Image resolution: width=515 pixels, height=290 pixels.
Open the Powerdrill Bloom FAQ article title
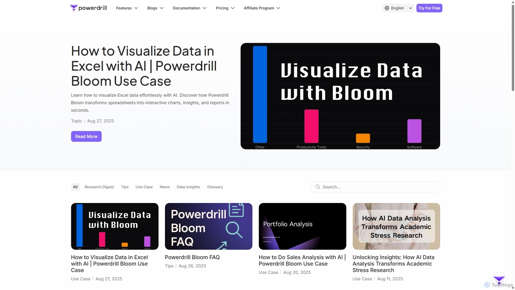coord(192,257)
